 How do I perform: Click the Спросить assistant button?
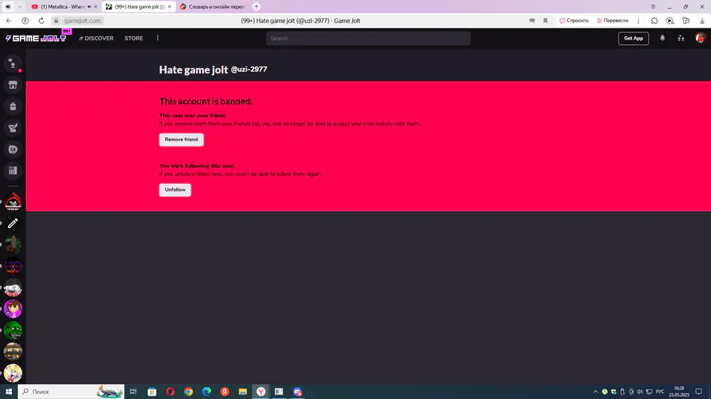574,21
